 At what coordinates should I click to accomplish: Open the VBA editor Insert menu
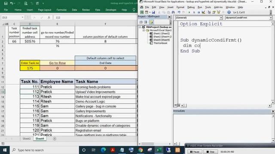[170, 7]
